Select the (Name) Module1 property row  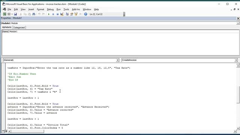click(120, 31)
